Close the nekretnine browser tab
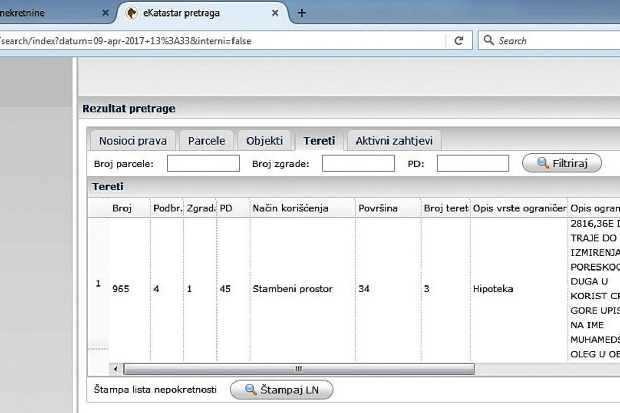 pos(106,13)
